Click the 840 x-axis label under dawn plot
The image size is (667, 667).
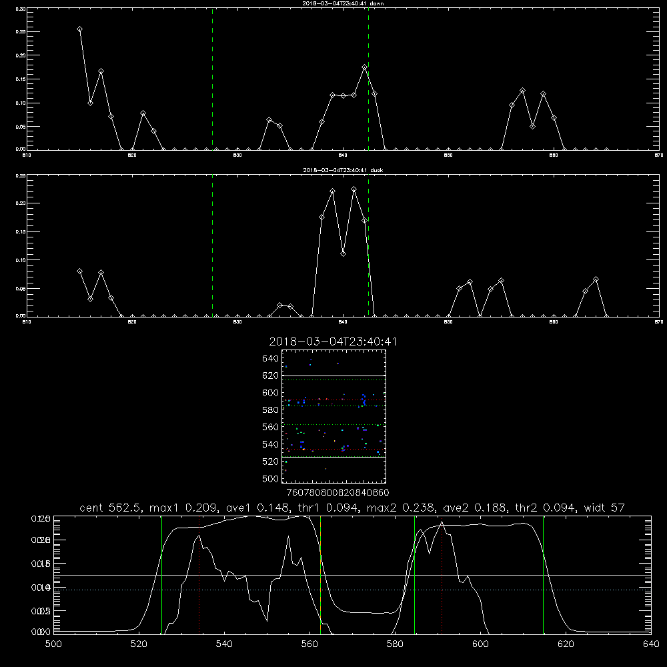343,155
